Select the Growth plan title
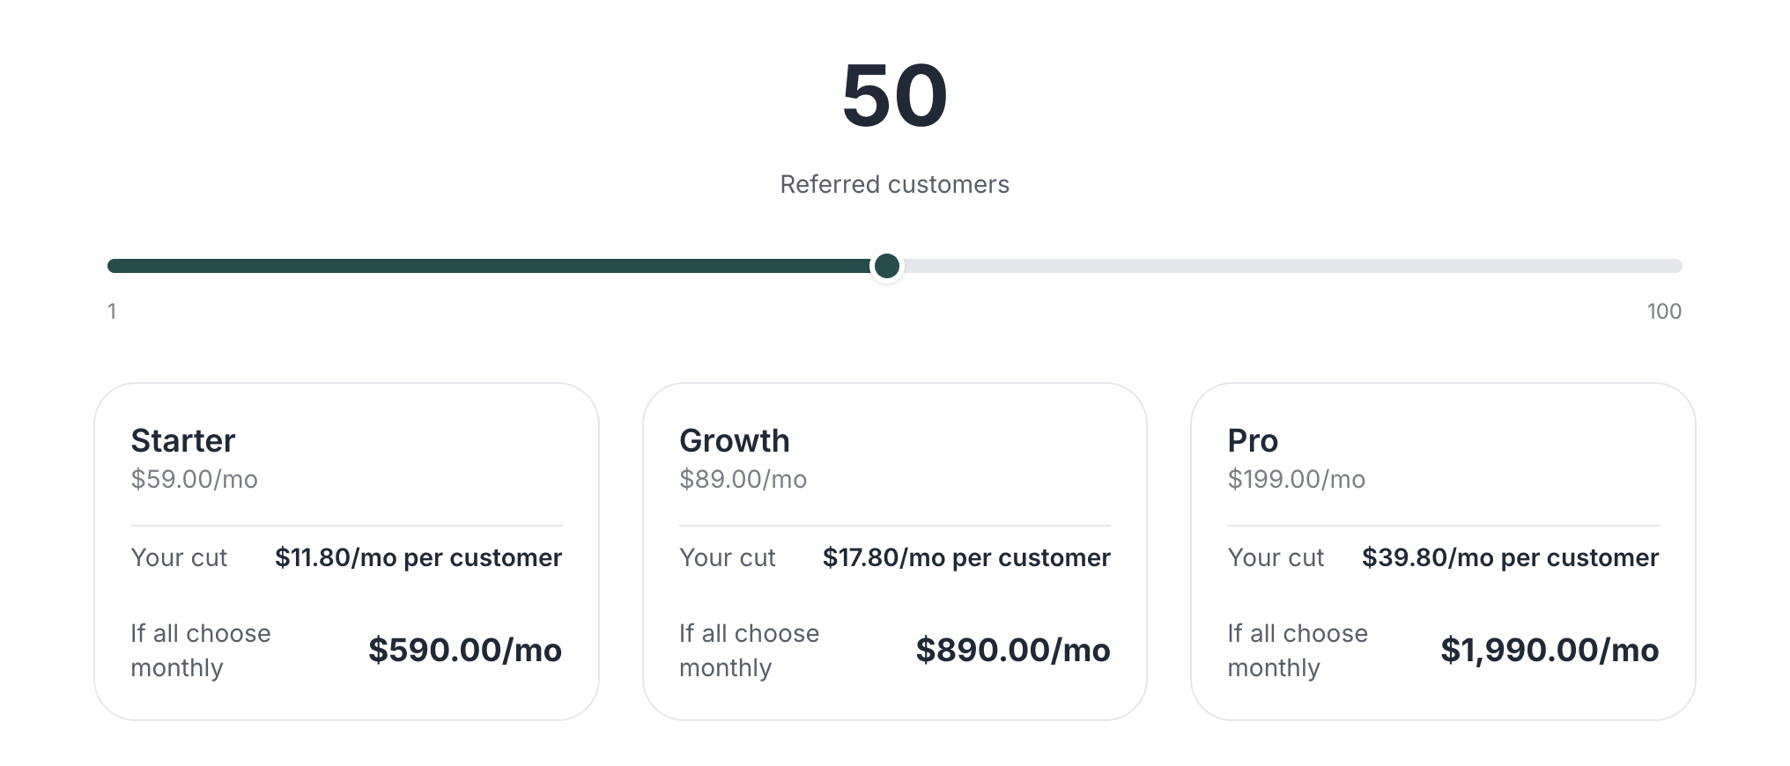This screenshot has width=1790, height=766. [734, 440]
